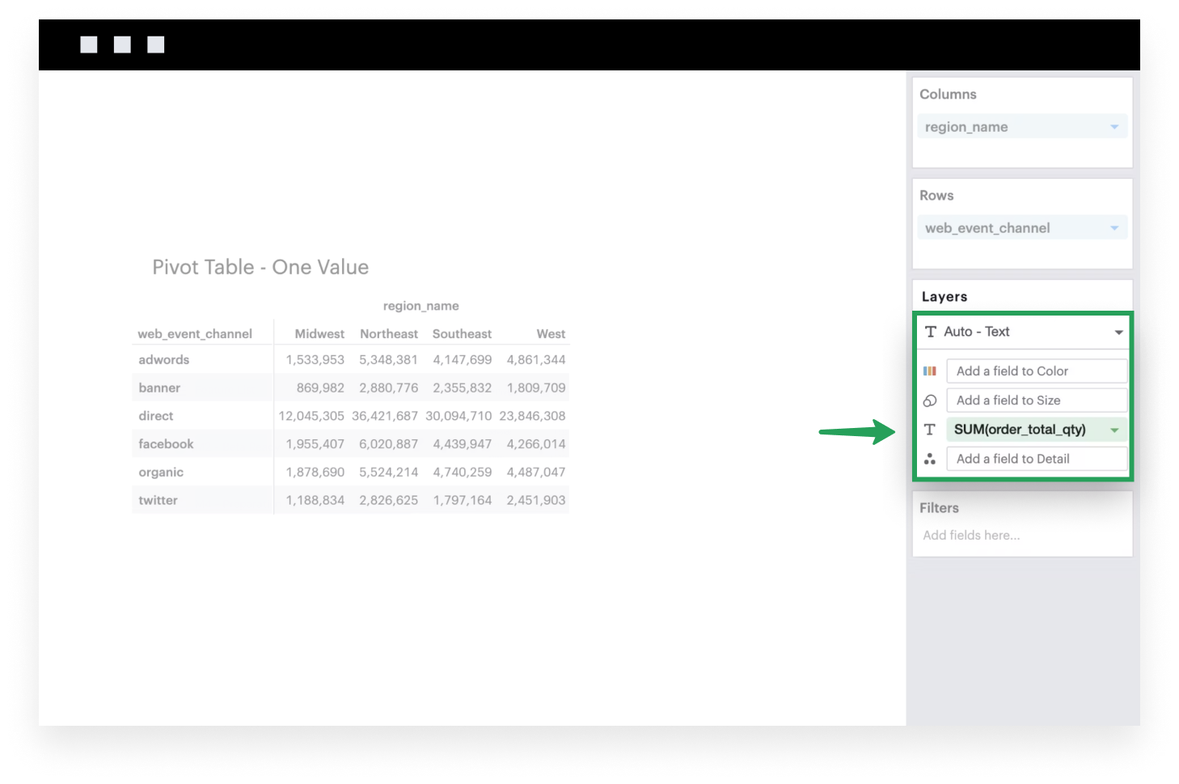The width and height of the screenshot is (1179, 784).
Task: Click the Pivot Table - One Value title
Action: (x=260, y=267)
